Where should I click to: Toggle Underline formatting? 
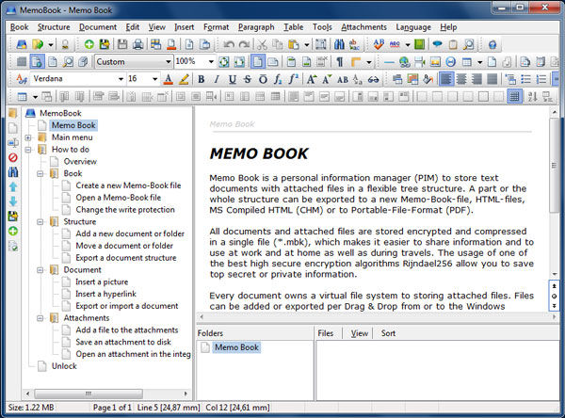pyautogui.click(x=233, y=79)
